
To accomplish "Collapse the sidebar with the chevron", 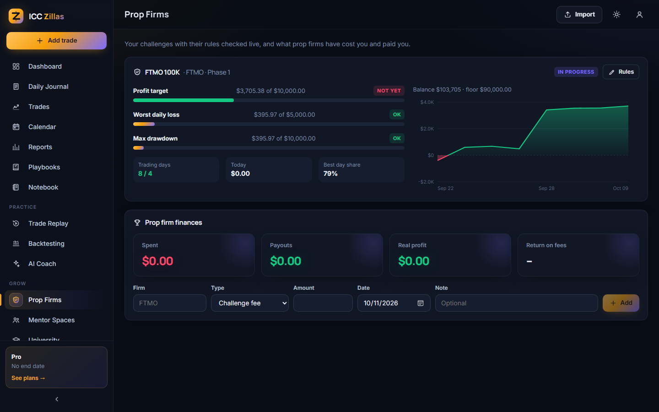I will 57,399.
